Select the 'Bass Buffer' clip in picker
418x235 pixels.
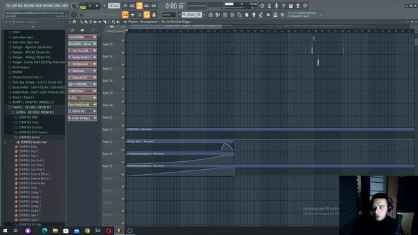point(82,44)
